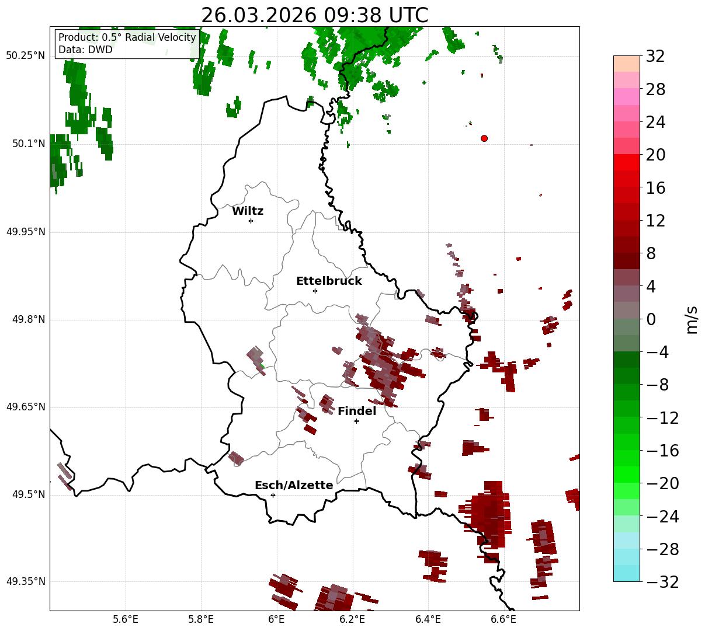Select the Ettelbruck city label
The height and width of the screenshot is (631, 705).
329,281
